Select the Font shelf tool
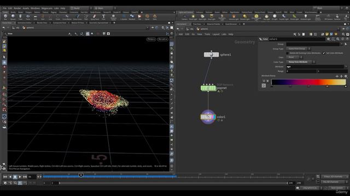 pyautogui.click(x=103, y=17)
